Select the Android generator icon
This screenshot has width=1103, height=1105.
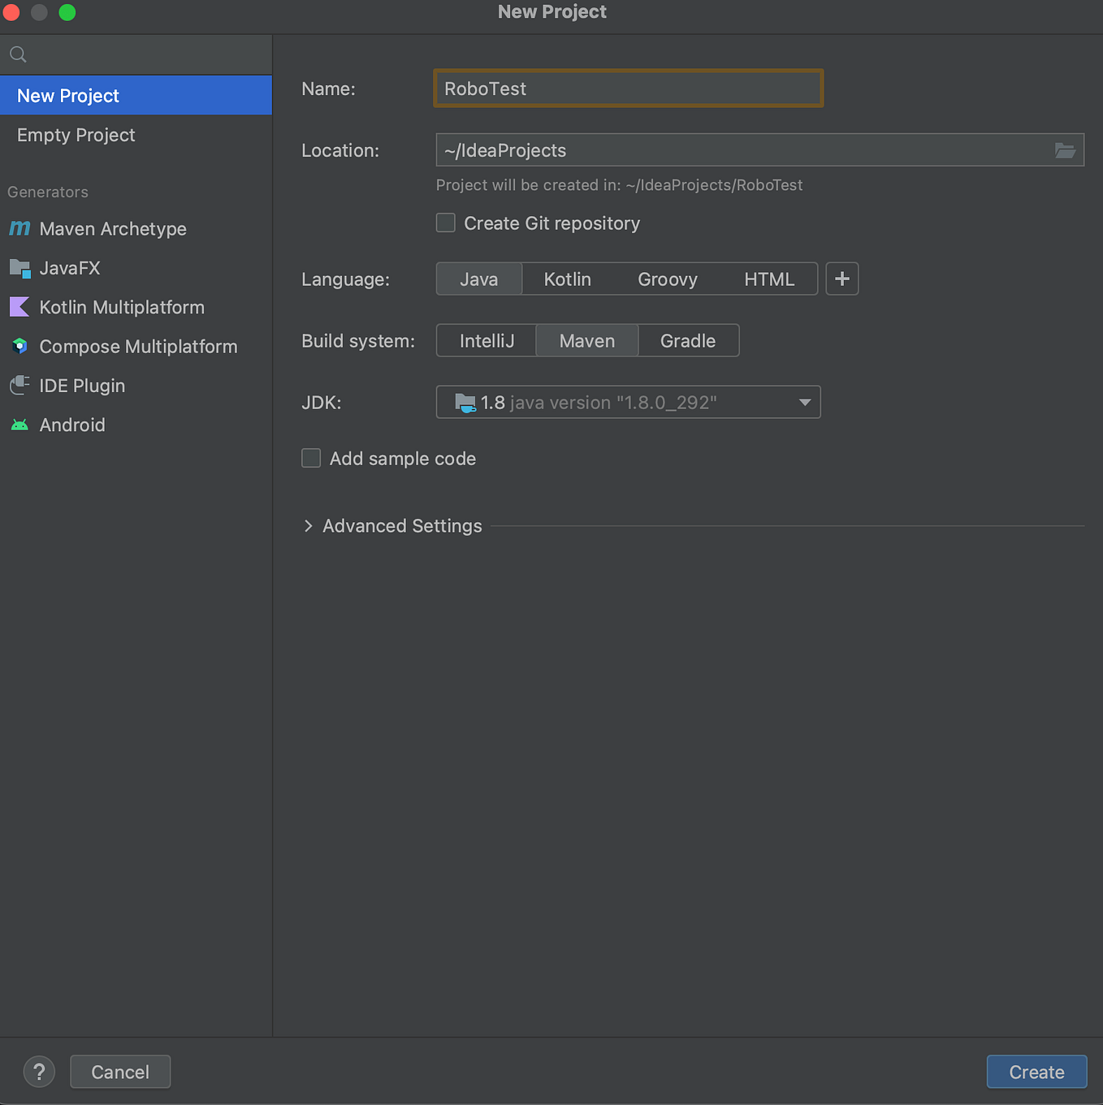[x=19, y=425]
